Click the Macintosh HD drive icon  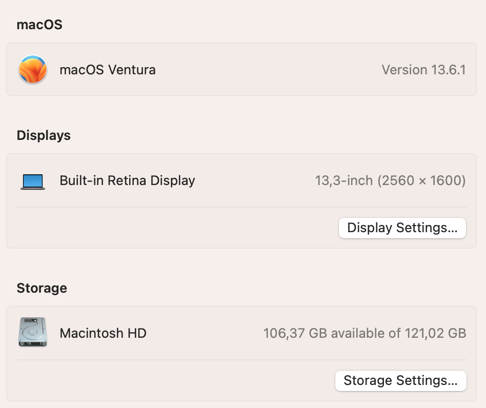pos(33,332)
